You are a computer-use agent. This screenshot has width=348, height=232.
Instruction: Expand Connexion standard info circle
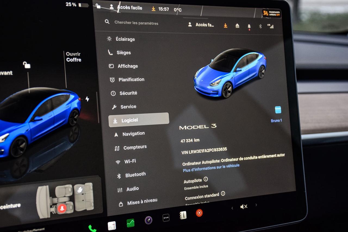[x=223, y=194]
